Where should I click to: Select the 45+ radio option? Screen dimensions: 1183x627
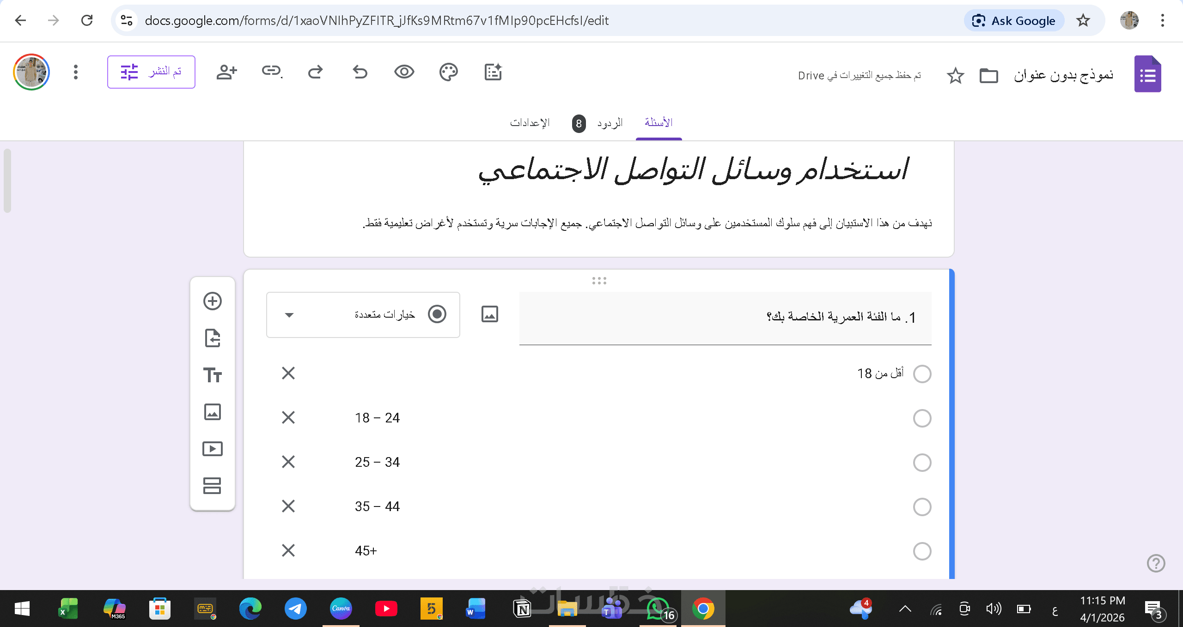point(922,551)
